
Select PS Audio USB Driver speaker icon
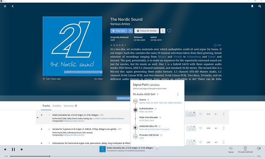pos(135,136)
